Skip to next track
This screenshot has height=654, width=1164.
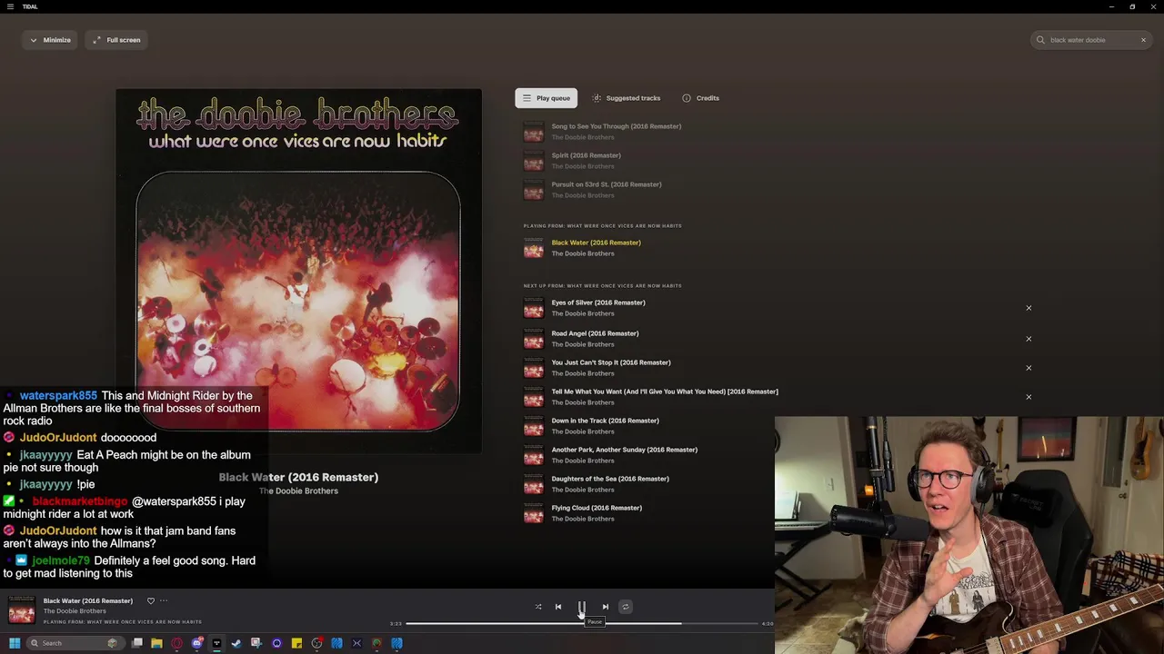tap(606, 607)
